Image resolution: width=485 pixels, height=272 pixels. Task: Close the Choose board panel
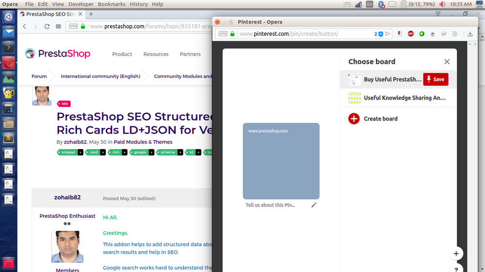tap(447, 62)
